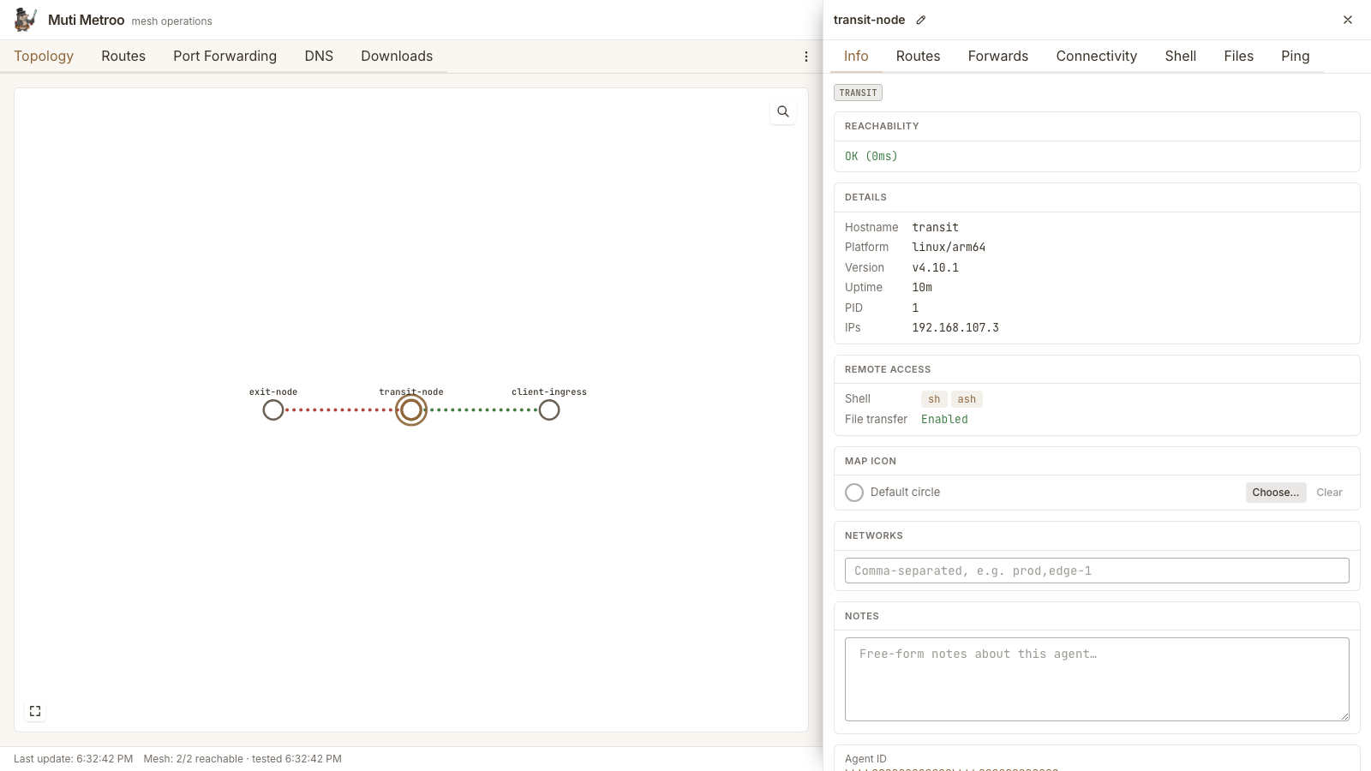
Task: Go to the Port Forwarding page
Action: coord(225,56)
